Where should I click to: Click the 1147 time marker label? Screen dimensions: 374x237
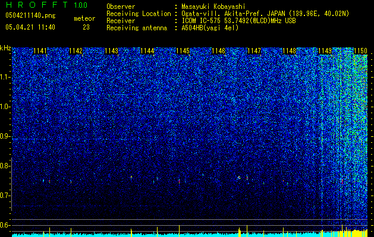pyautogui.click(x=254, y=51)
